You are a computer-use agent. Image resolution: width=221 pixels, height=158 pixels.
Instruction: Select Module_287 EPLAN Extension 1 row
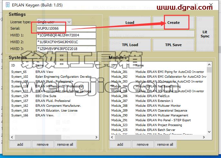pyautogui.click(x=158, y=101)
